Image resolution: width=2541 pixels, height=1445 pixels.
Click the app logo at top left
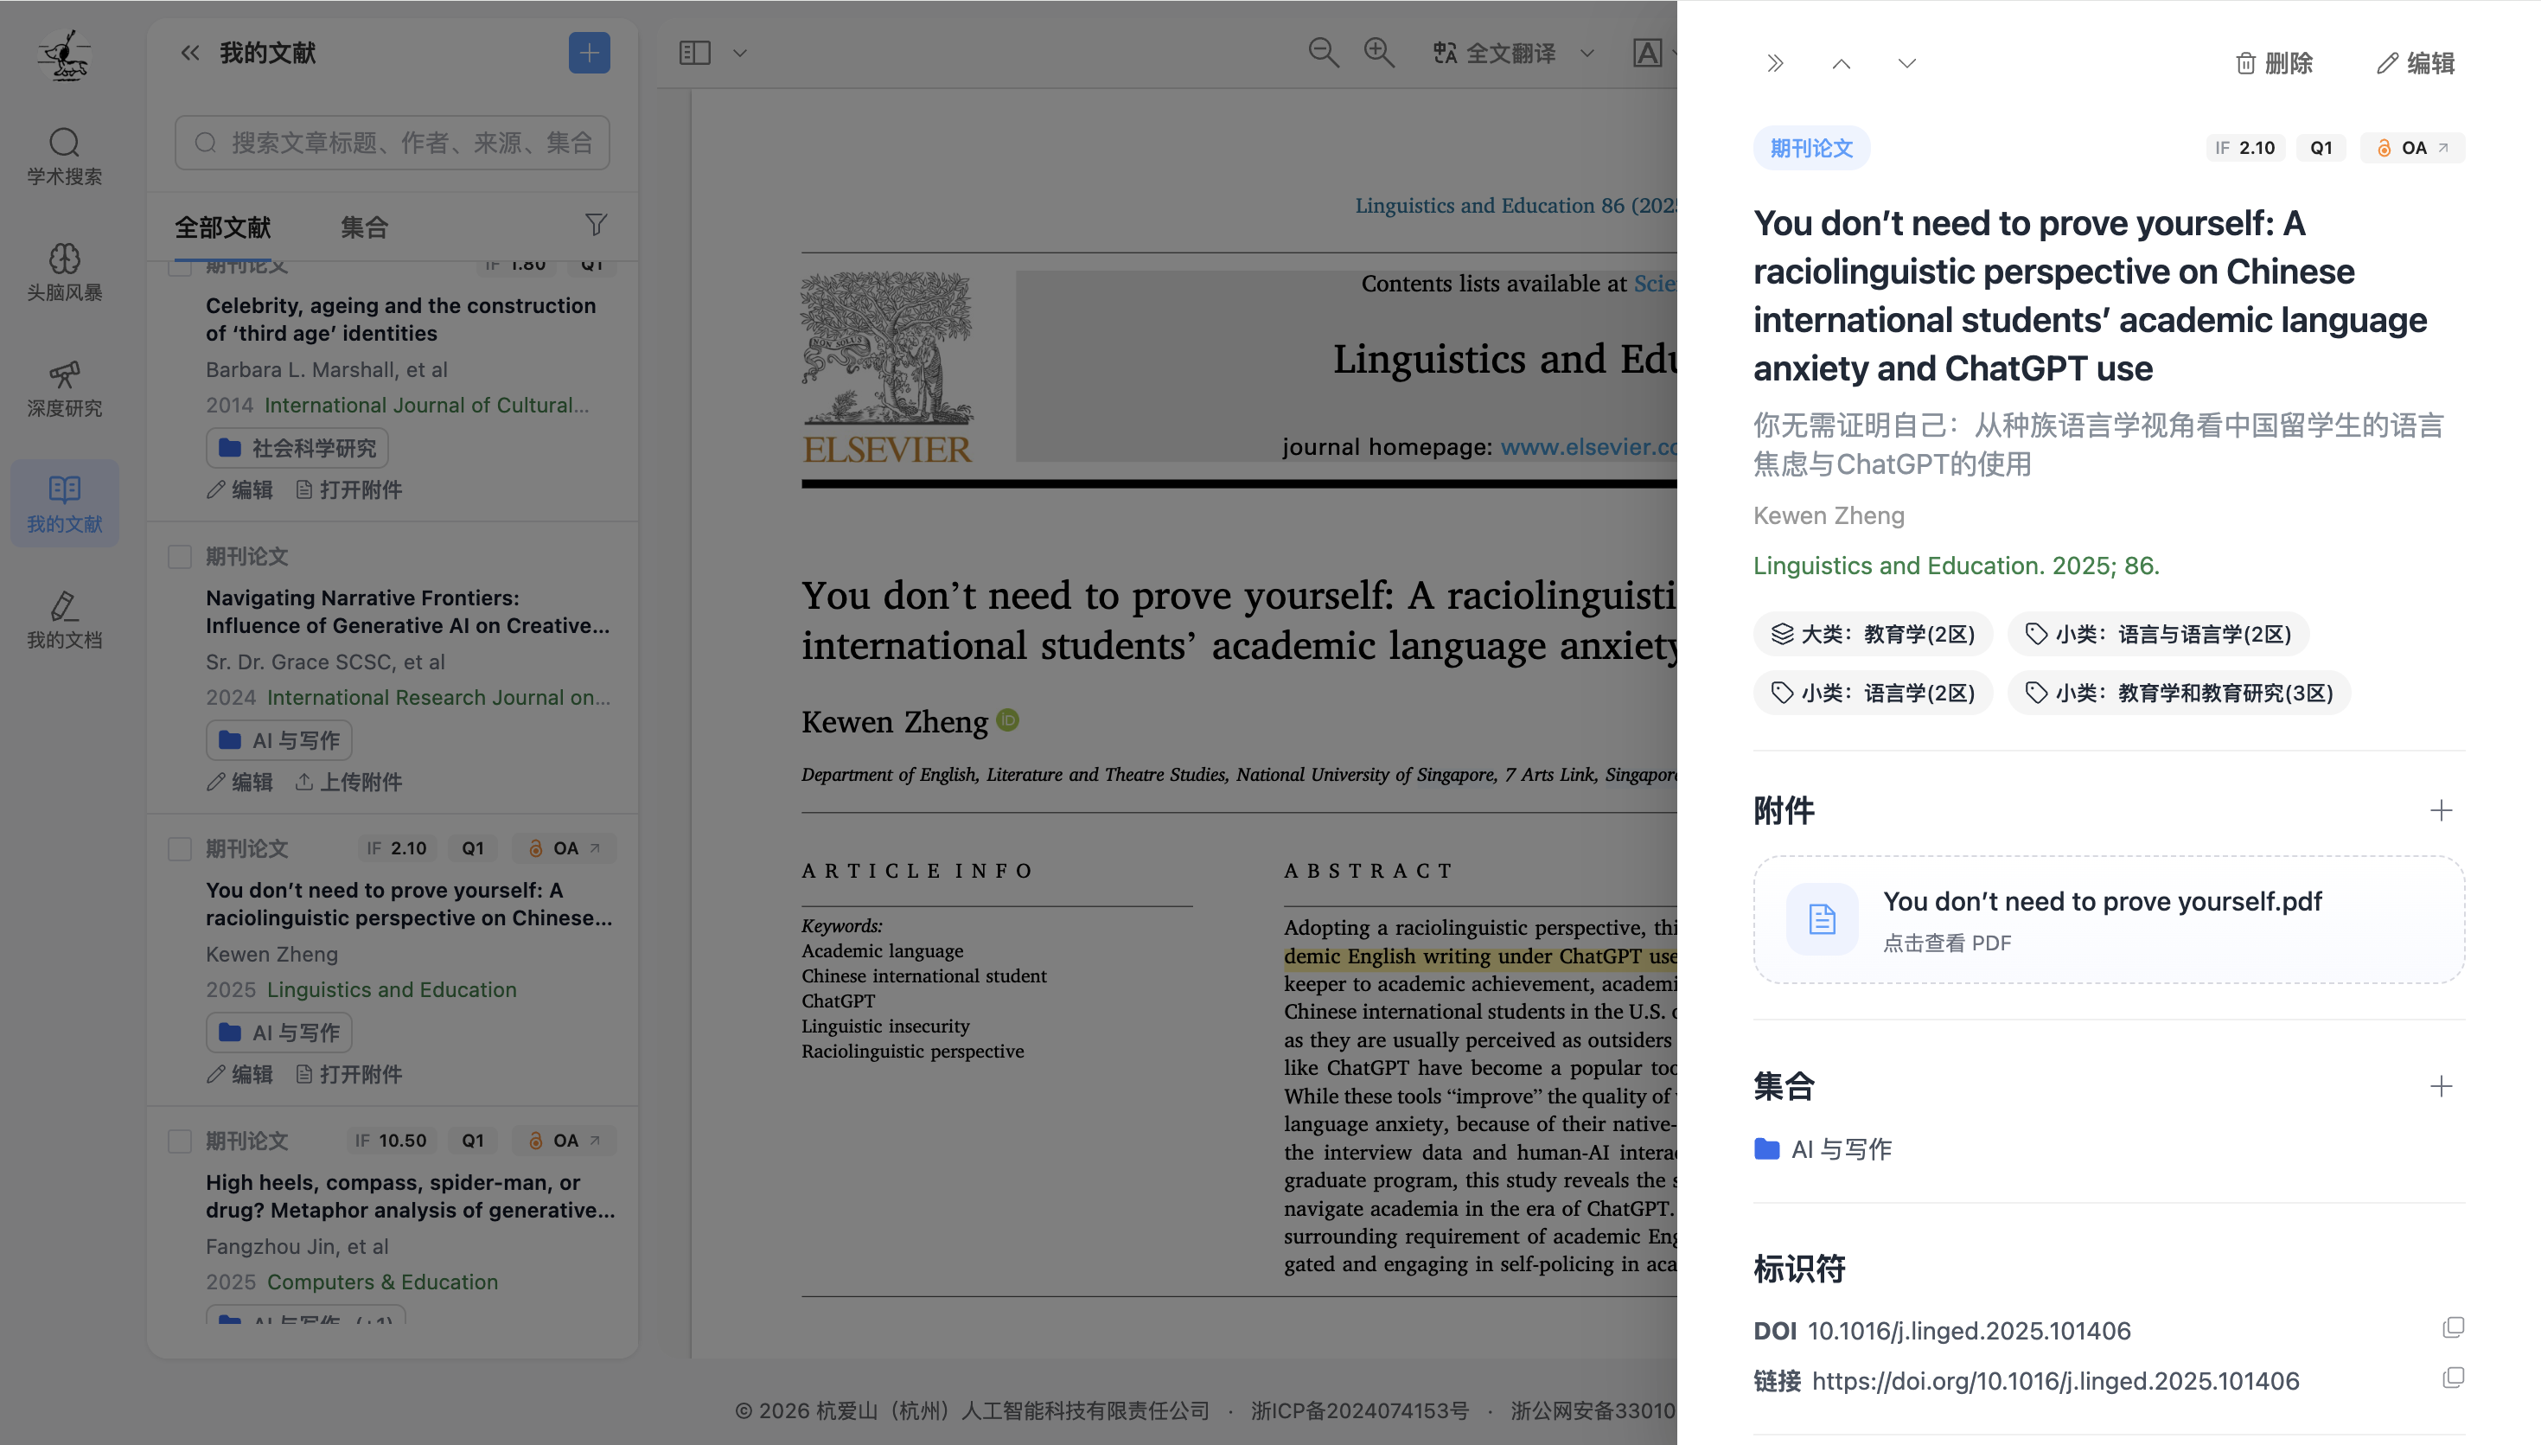tap(65, 54)
